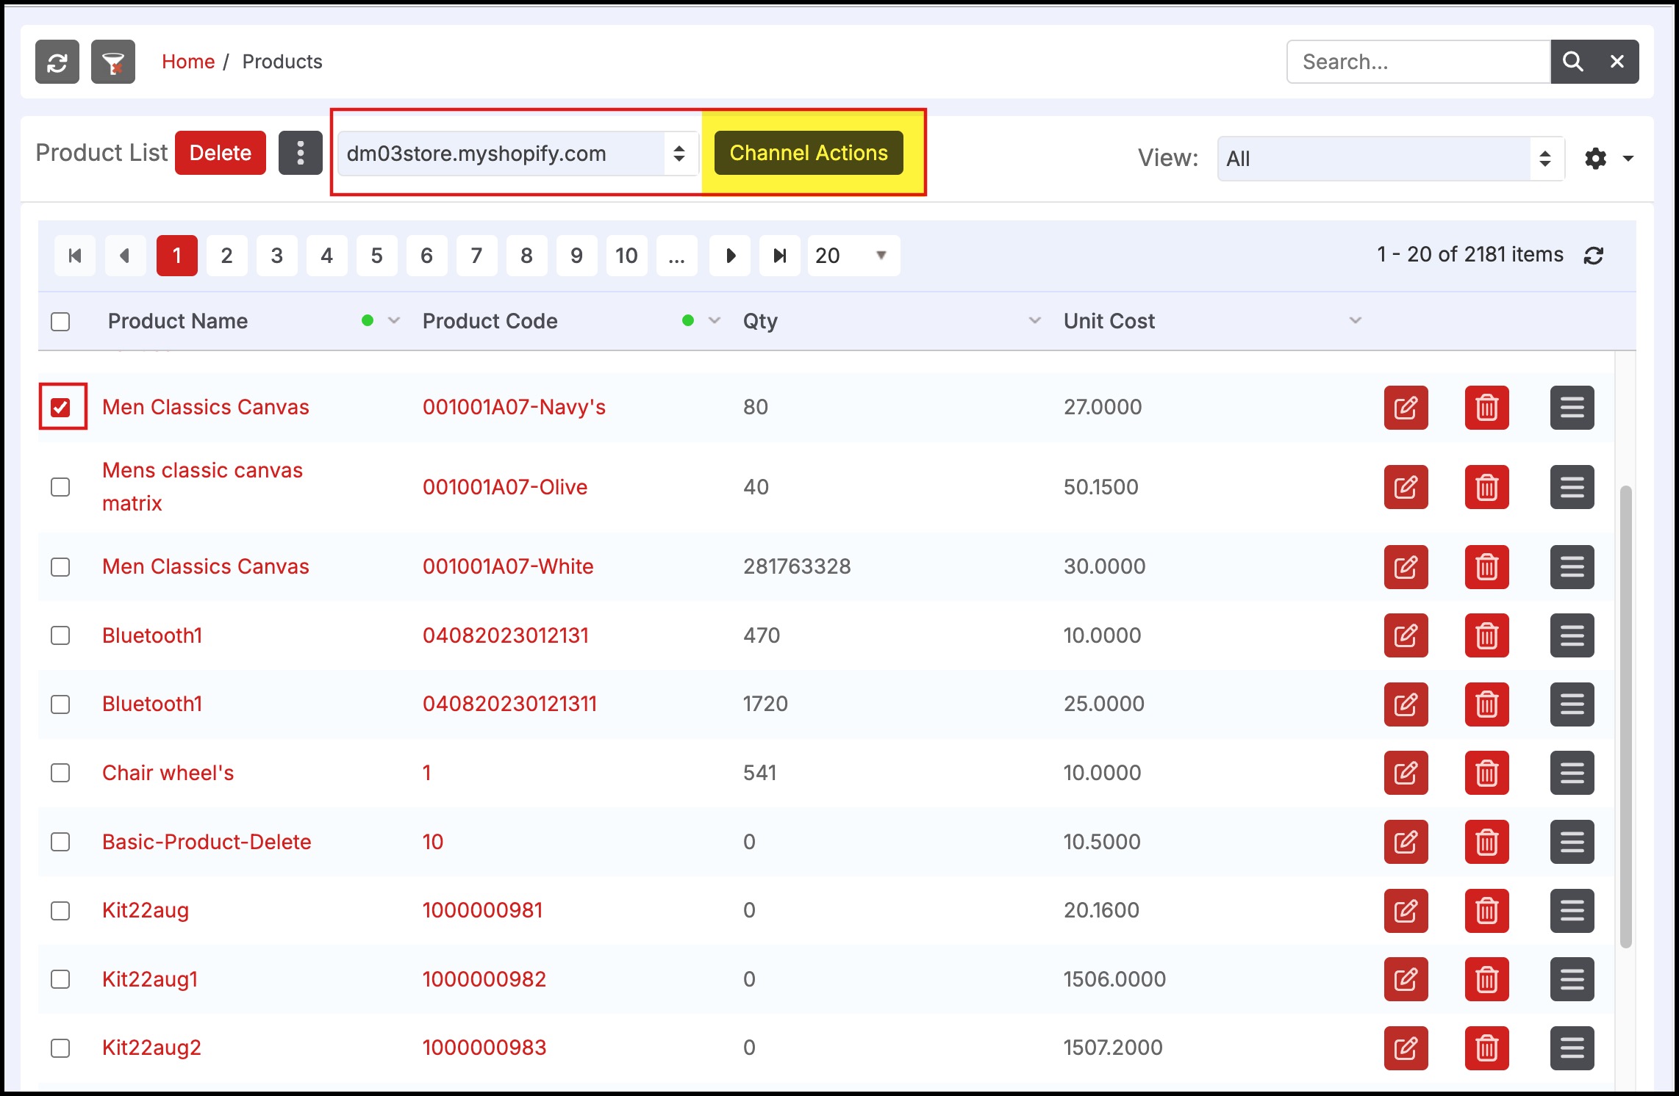Click the trash icon for the Chair wheel's row
Image resolution: width=1679 pixels, height=1096 pixels.
tap(1486, 773)
